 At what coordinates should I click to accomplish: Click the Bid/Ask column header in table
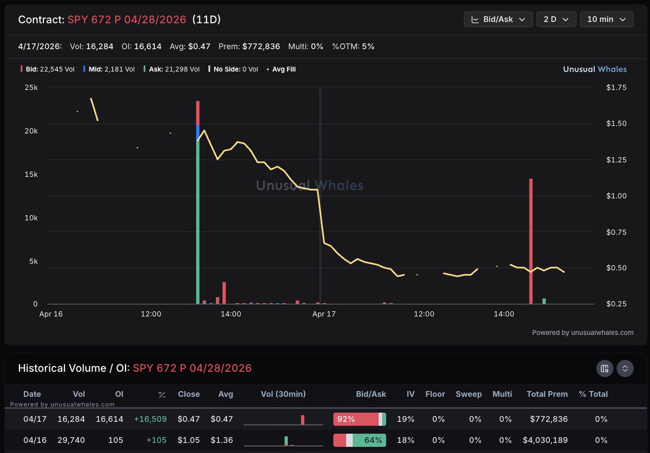click(x=371, y=394)
